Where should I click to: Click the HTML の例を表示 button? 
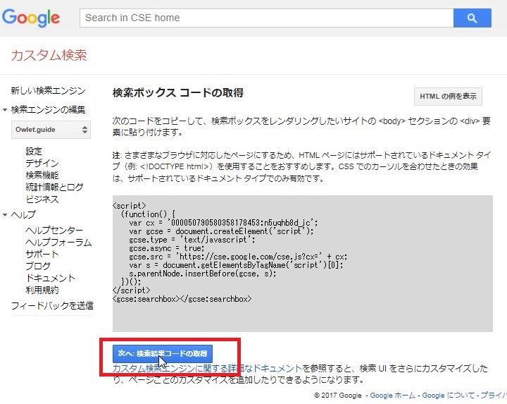coord(448,97)
